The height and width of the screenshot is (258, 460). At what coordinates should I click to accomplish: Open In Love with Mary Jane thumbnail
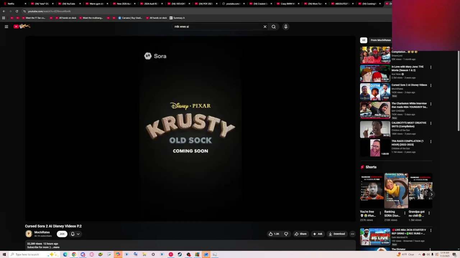(x=375, y=73)
